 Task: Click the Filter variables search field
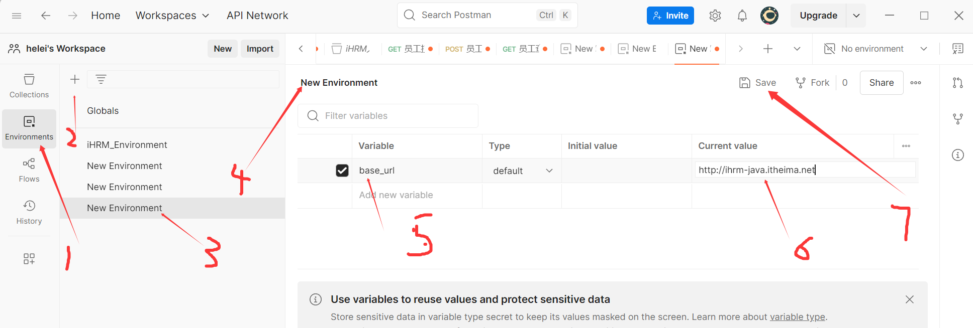(x=392, y=116)
